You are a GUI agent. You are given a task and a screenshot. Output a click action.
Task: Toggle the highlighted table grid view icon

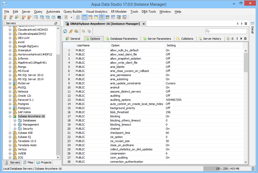102,17
